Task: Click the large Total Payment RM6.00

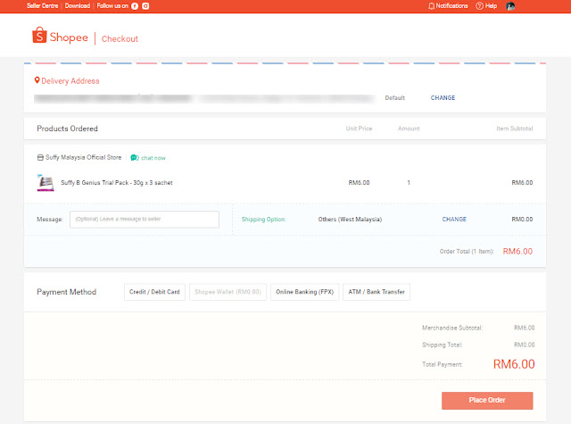Action: pos(514,364)
